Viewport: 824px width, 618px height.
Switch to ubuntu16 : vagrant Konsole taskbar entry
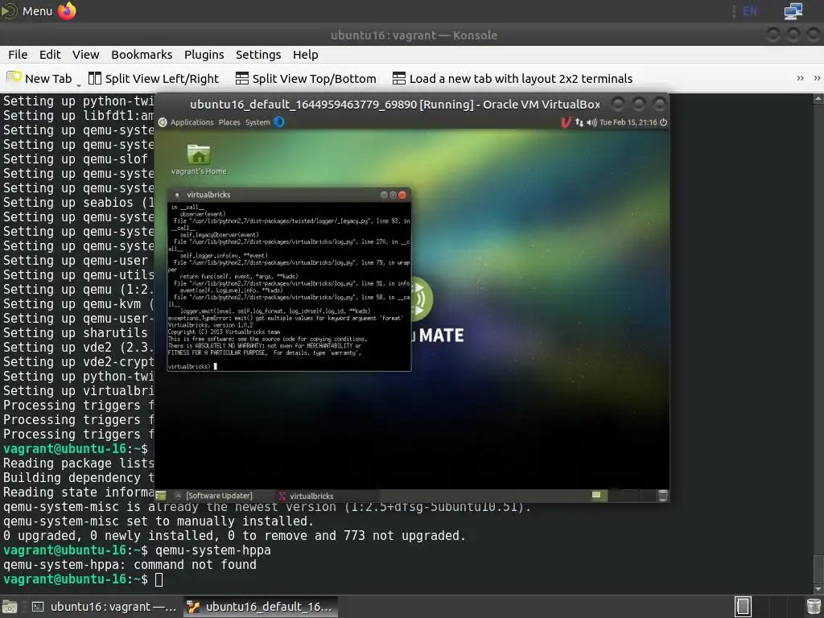(104, 607)
